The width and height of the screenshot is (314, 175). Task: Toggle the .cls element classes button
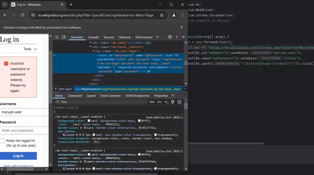pos(159,102)
